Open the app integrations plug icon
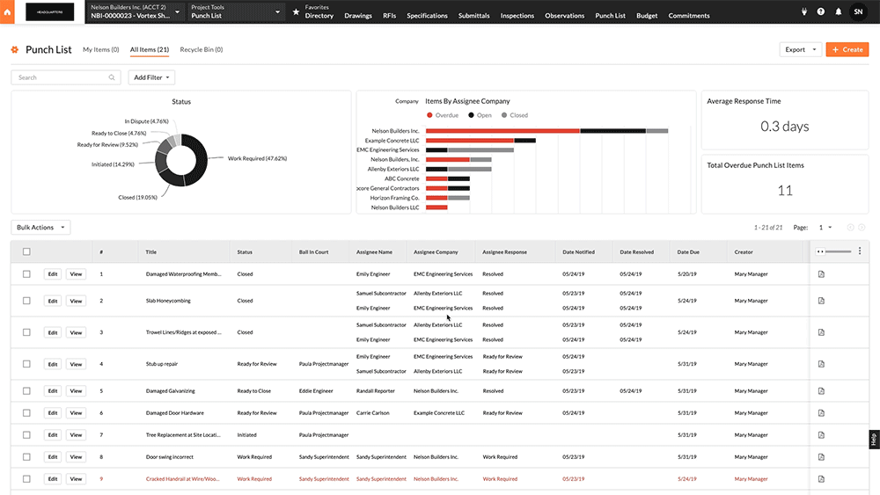 (803, 12)
